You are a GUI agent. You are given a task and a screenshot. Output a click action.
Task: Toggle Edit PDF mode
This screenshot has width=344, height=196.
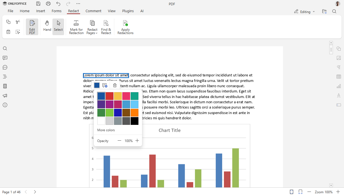(32, 26)
